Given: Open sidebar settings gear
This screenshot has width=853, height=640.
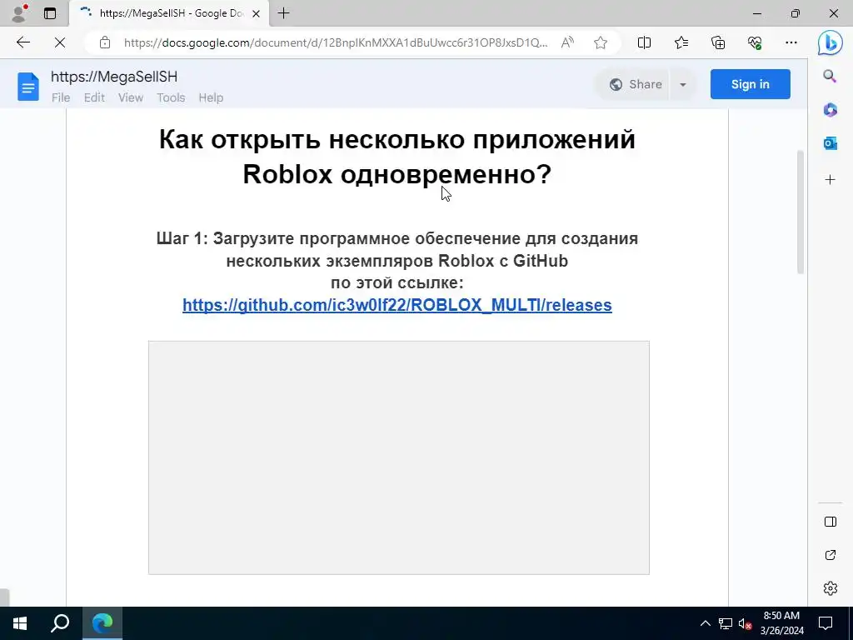Looking at the screenshot, I should coord(831,588).
